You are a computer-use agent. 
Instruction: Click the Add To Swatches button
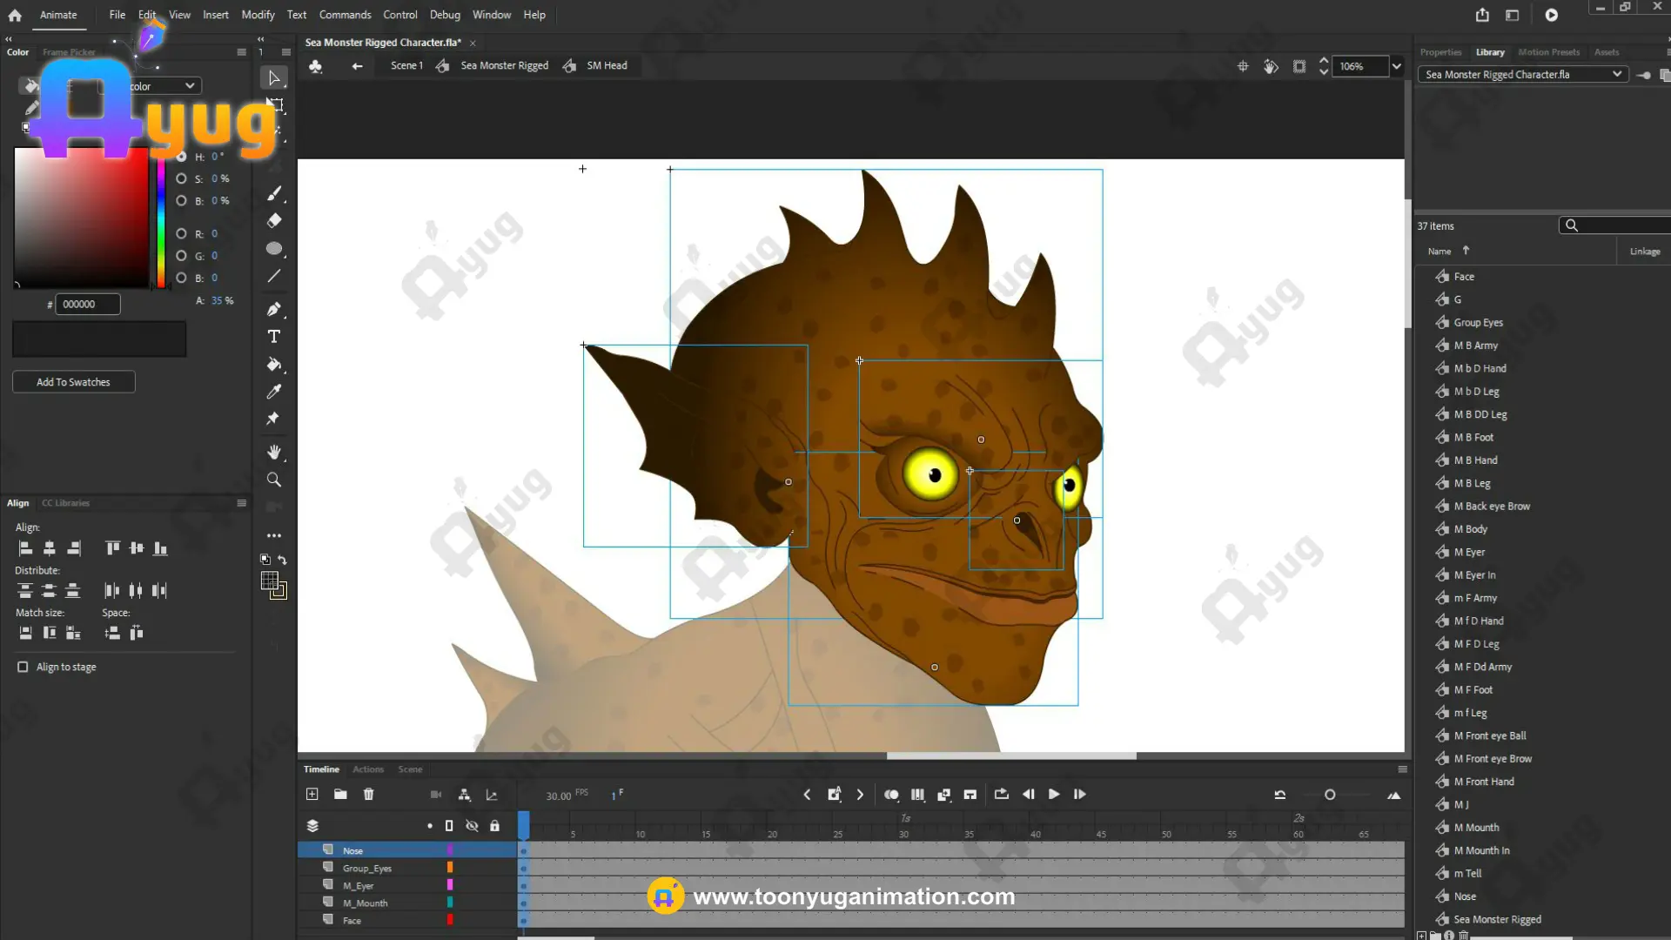pyautogui.click(x=73, y=382)
